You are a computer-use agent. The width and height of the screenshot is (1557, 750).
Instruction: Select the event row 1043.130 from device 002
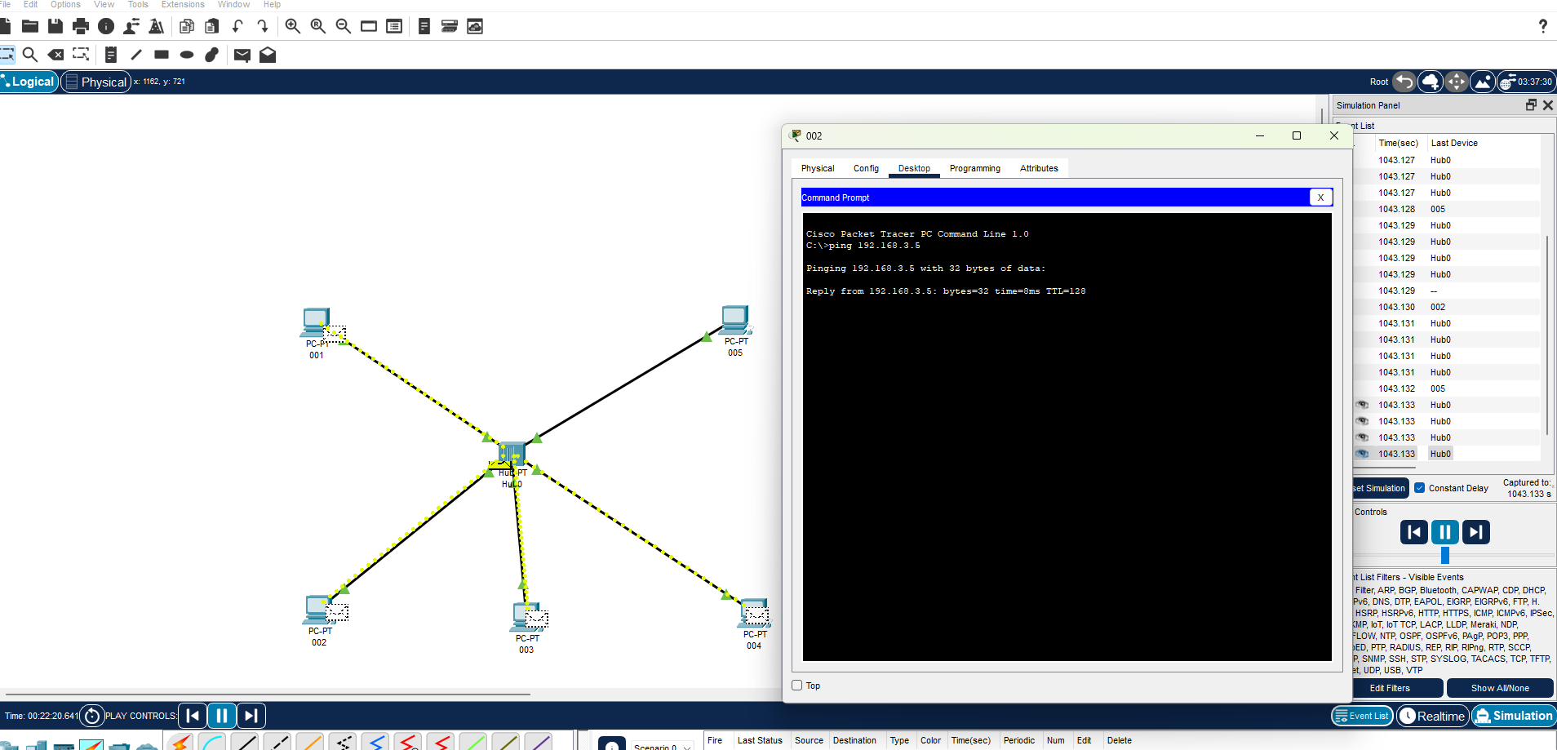click(1446, 307)
